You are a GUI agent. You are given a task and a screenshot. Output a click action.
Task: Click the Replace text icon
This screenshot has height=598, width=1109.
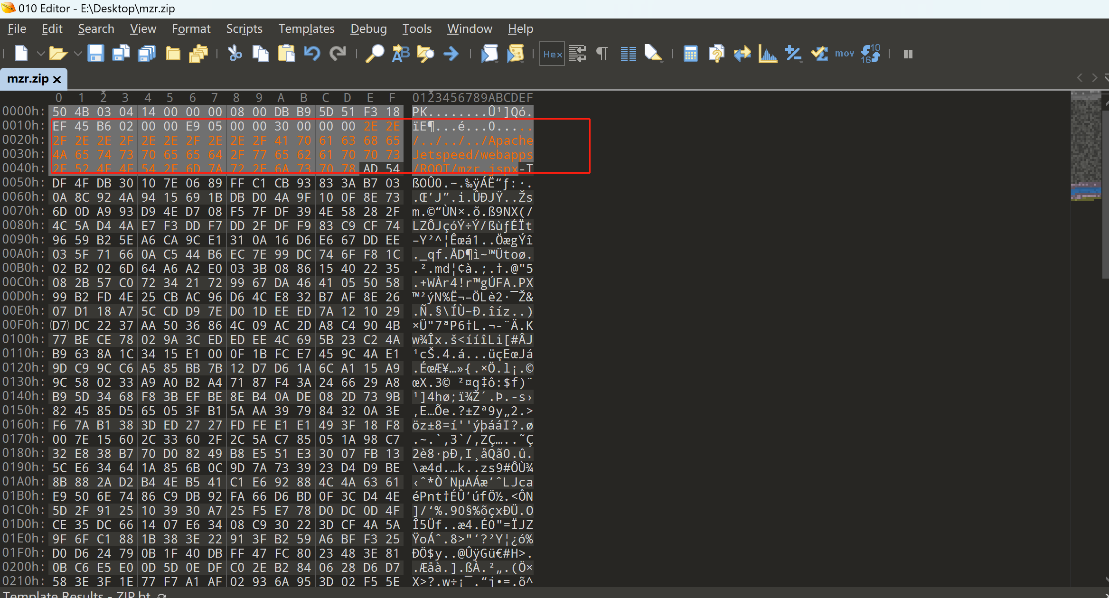[400, 54]
